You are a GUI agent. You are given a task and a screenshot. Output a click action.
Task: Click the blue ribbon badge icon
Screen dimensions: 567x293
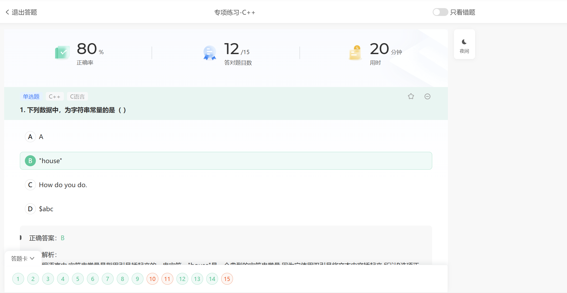210,53
